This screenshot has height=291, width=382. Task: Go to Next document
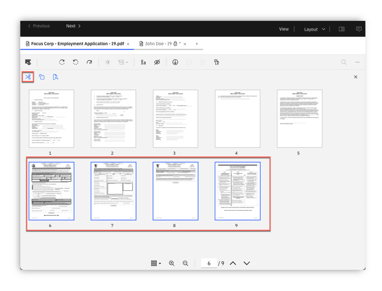coord(73,26)
